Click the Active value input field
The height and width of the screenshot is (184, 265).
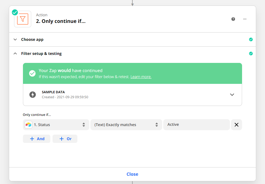click(196, 125)
